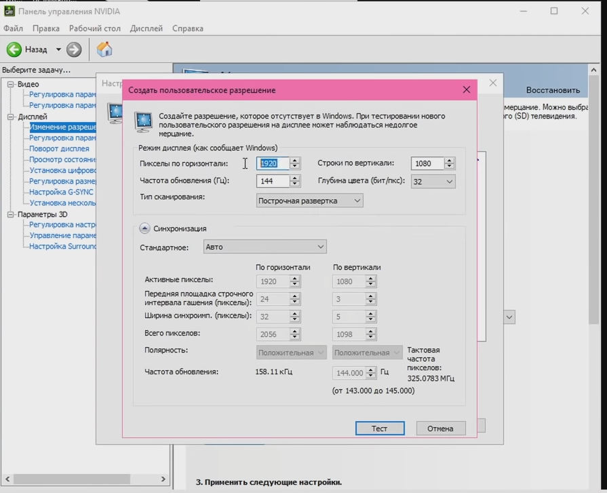Open the Дисплей menu
Viewport: 607px width, 493px height.
pos(146,28)
